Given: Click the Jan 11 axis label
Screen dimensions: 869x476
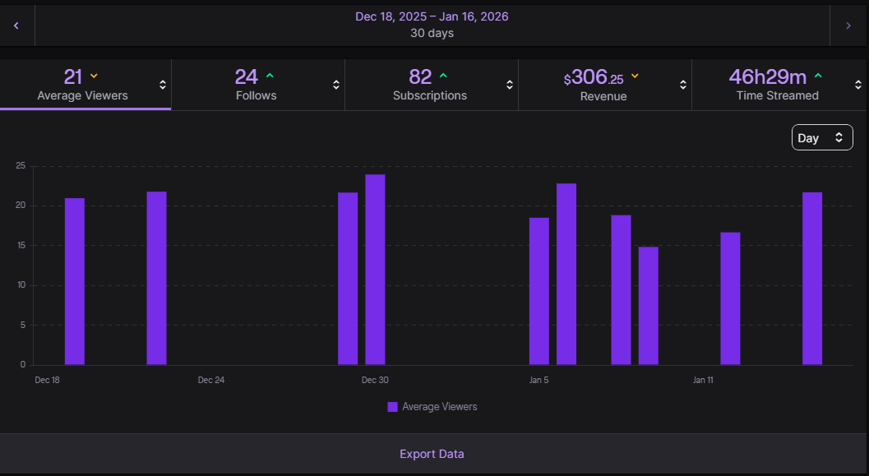Looking at the screenshot, I should point(703,380).
